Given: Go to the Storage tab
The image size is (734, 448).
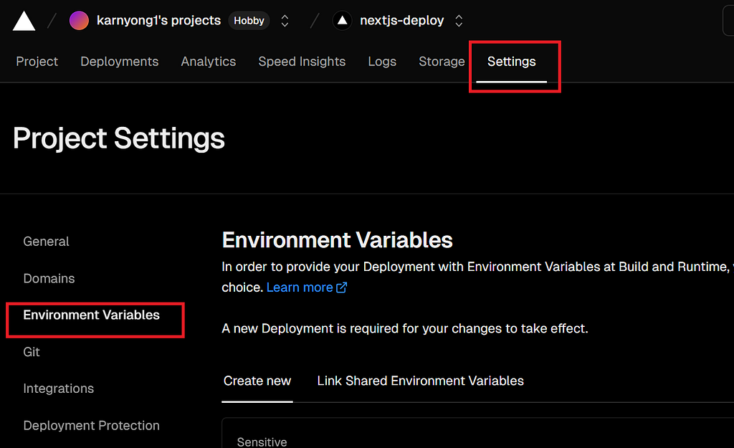Looking at the screenshot, I should (442, 62).
